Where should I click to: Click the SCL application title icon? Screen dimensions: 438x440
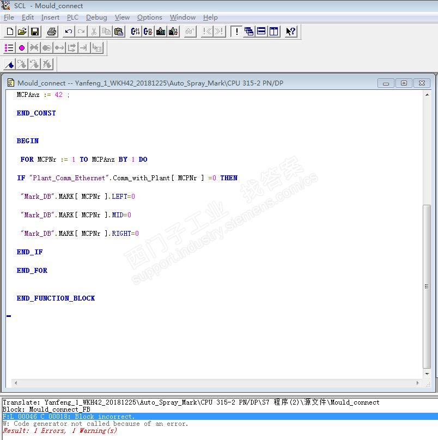5,5
